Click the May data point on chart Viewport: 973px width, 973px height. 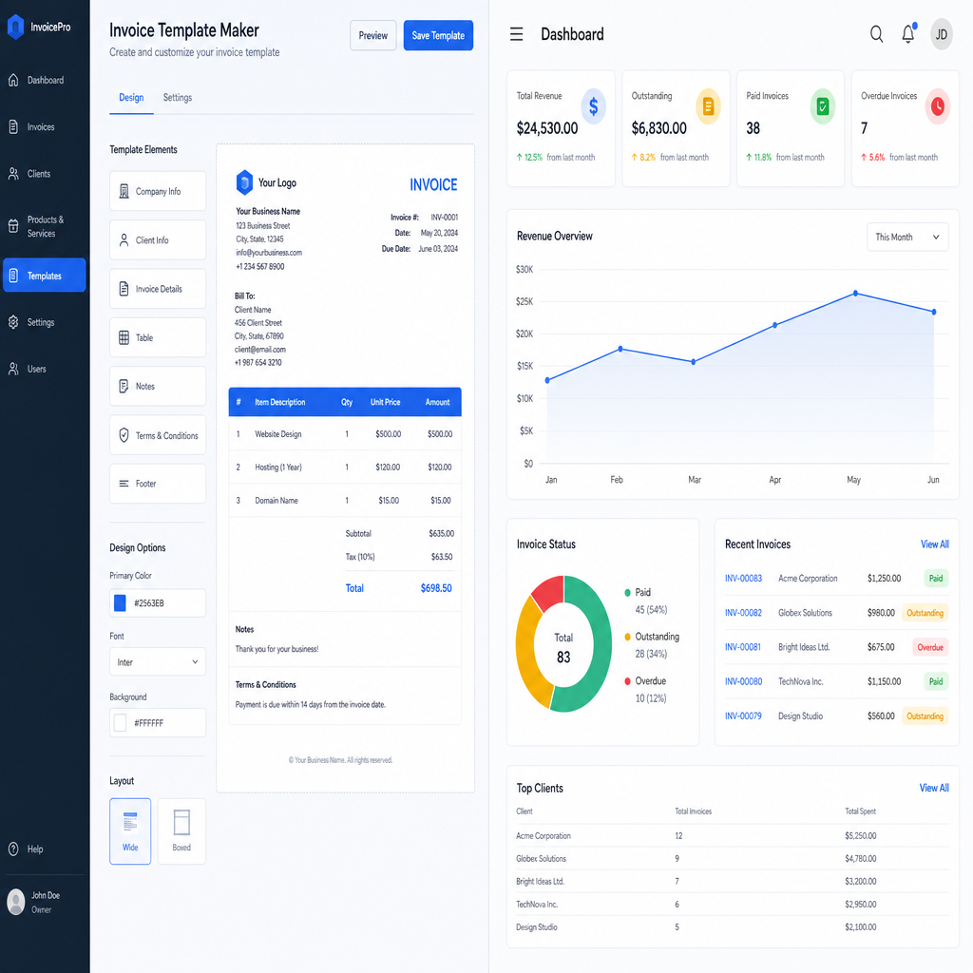[856, 293]
